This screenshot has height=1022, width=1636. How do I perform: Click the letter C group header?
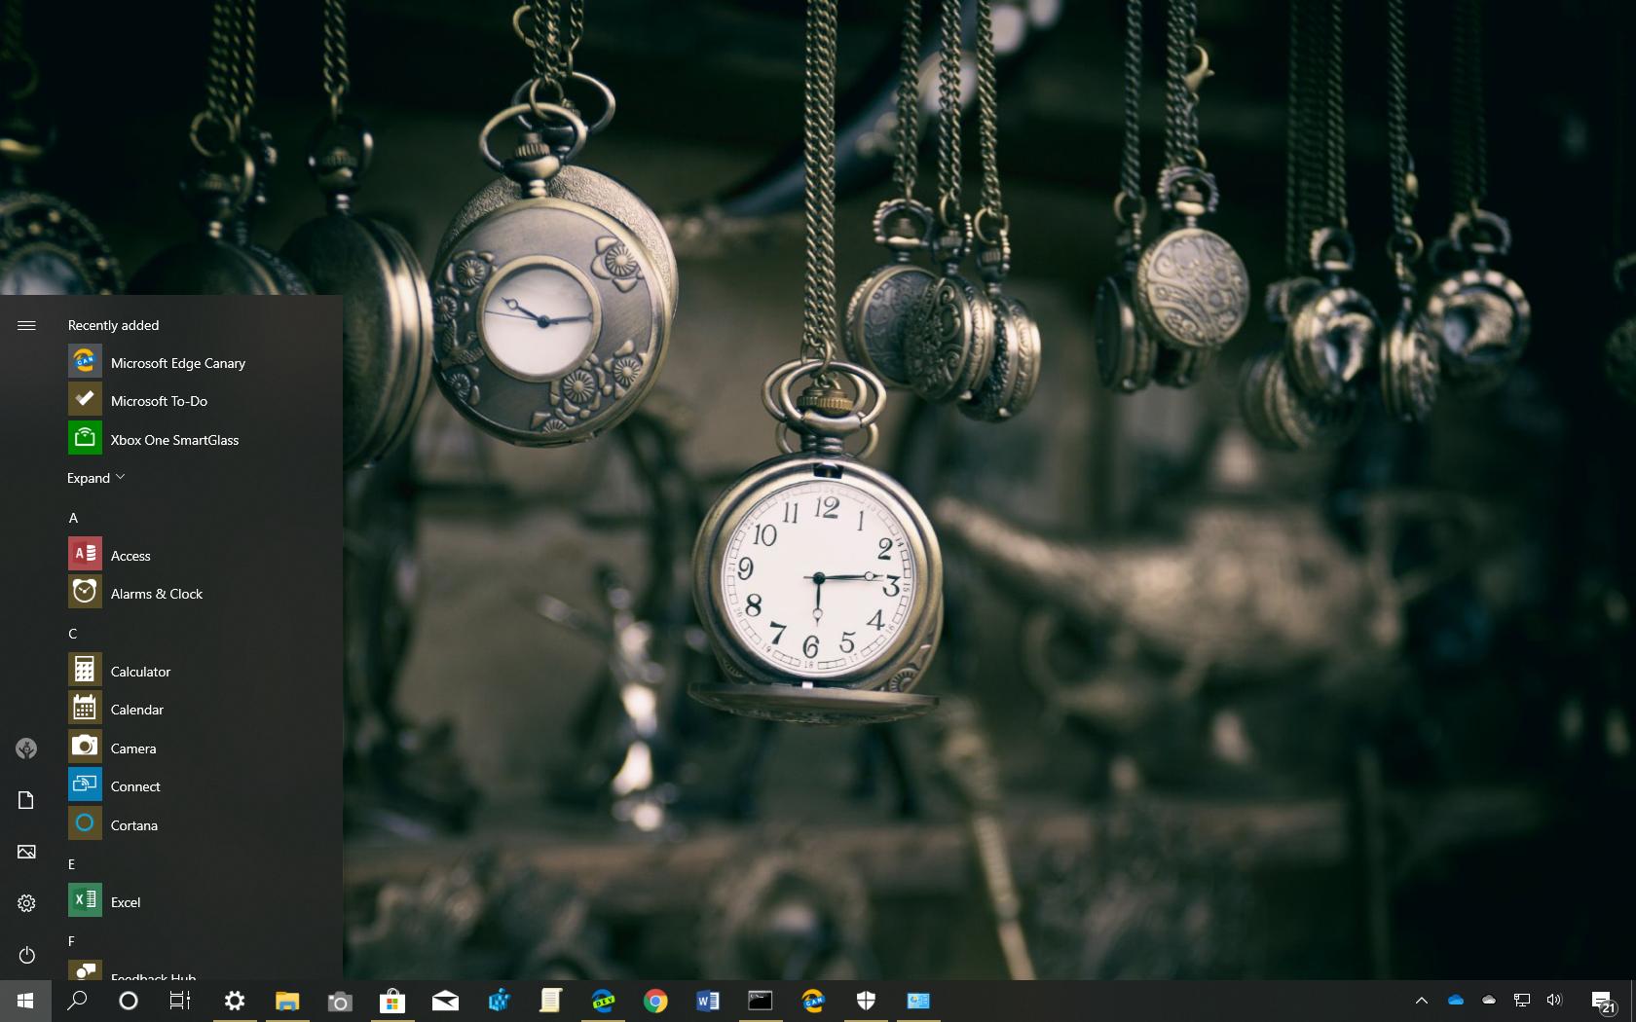click(x=73, y=634)
